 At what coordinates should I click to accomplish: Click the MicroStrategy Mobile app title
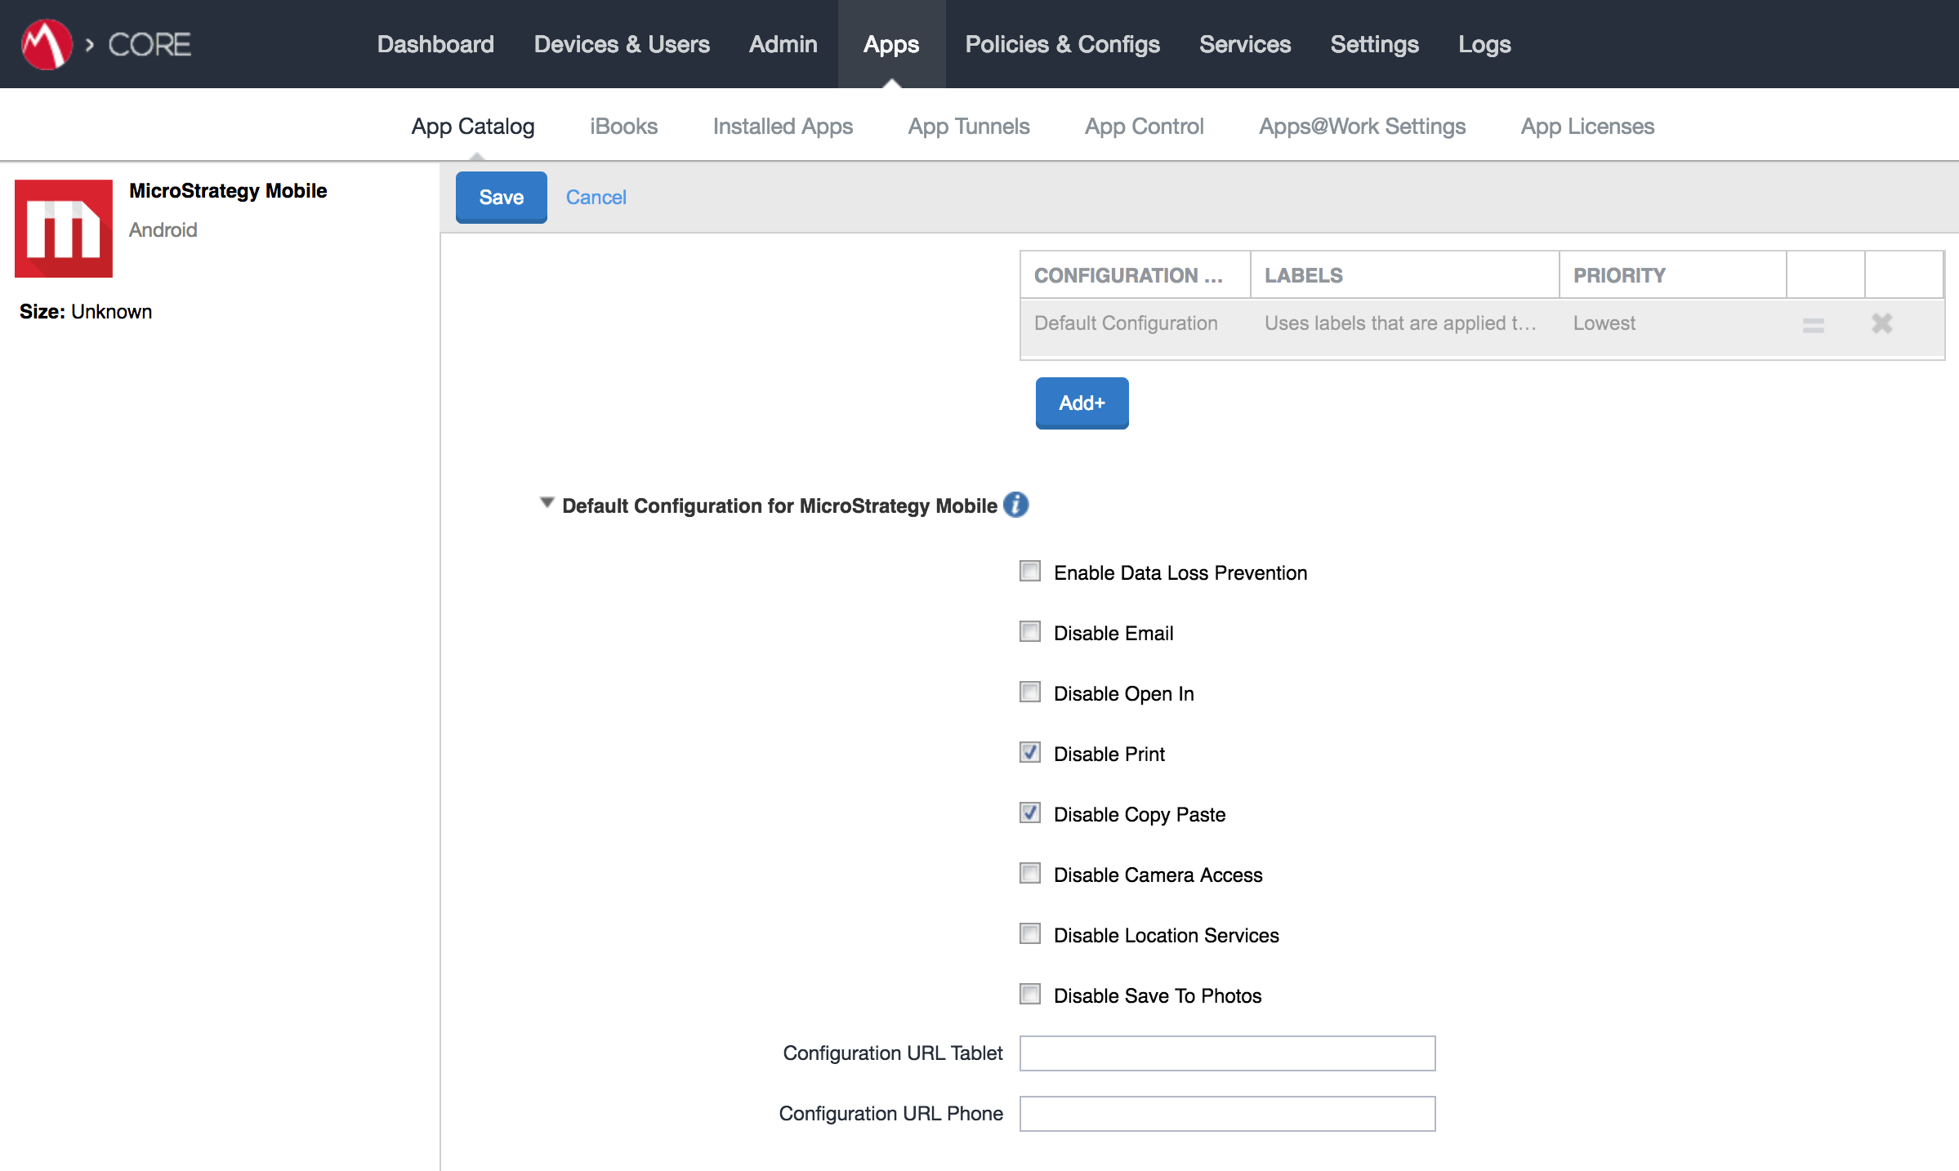tap(228, 190)
